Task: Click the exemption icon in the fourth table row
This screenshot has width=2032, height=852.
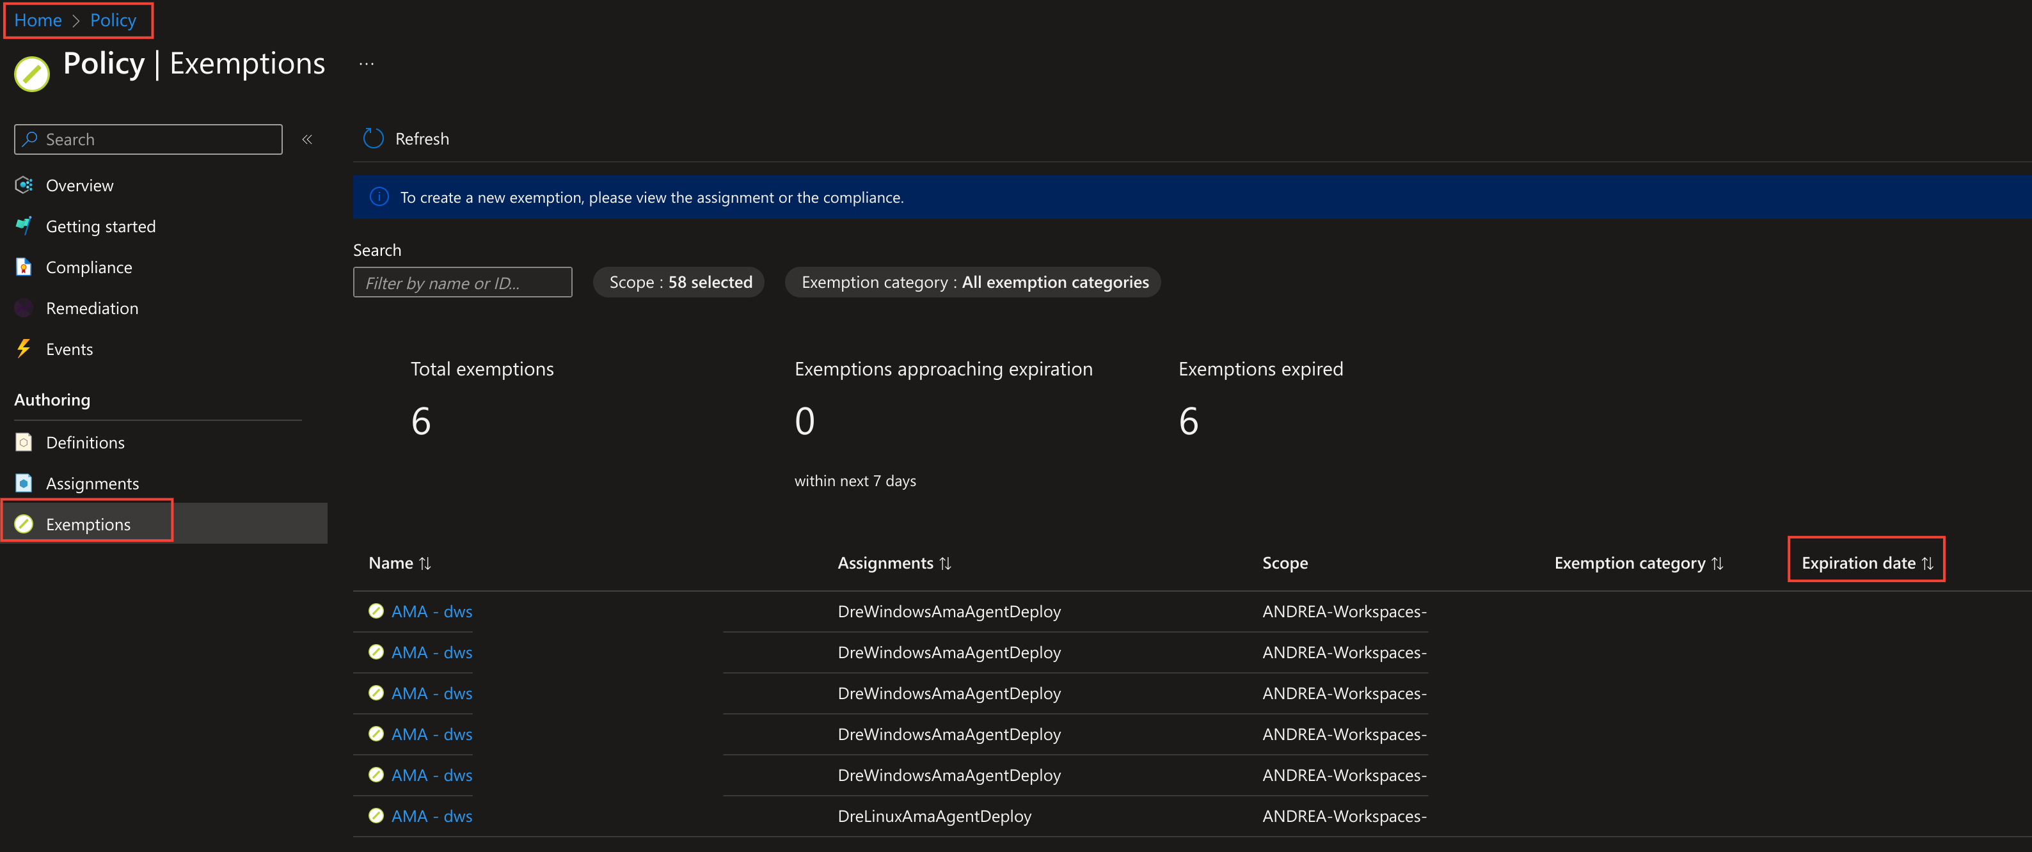Action: pyautogui.click(x=376, y=734)
